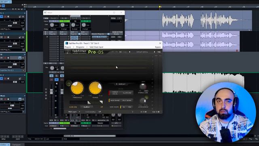Click the Stereo Link knob in Pro-DS

pyautogui.click(x=143, y=86)
